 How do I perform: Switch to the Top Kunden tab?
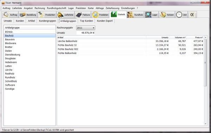click(x=87, y=21)
